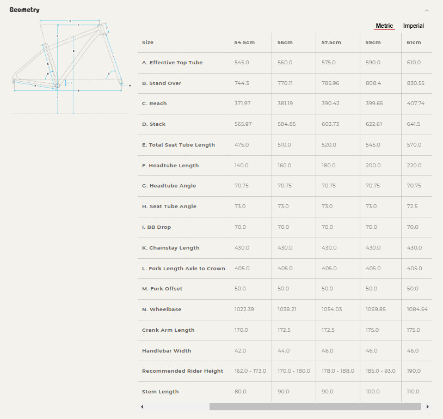The height and width of the screenshot is (419, 443).
Task: Click the D. Stack row label
Action: click(153, 124)
